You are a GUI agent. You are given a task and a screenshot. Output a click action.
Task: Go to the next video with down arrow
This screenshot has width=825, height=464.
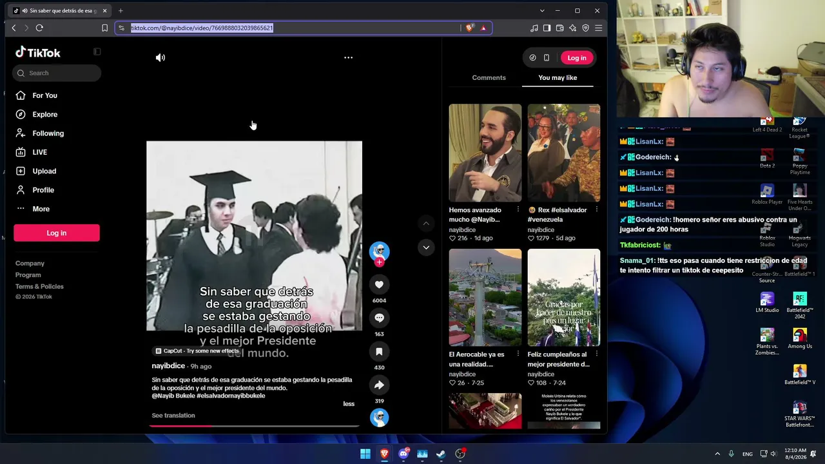click(426, 247)
